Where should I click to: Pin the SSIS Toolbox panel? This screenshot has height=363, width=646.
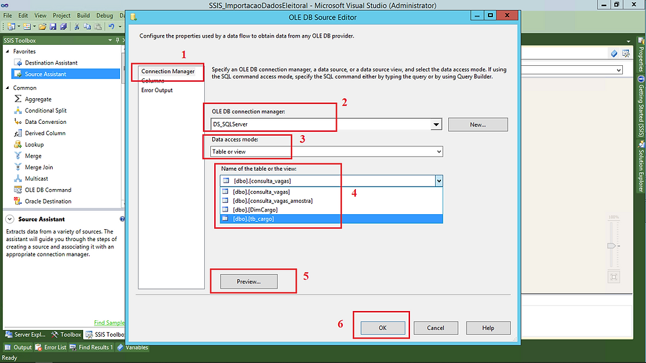[117, 40]
